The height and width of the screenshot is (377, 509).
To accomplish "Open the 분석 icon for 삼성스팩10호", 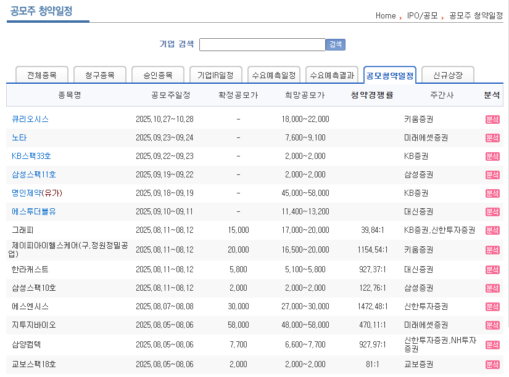I will (492, 288).
